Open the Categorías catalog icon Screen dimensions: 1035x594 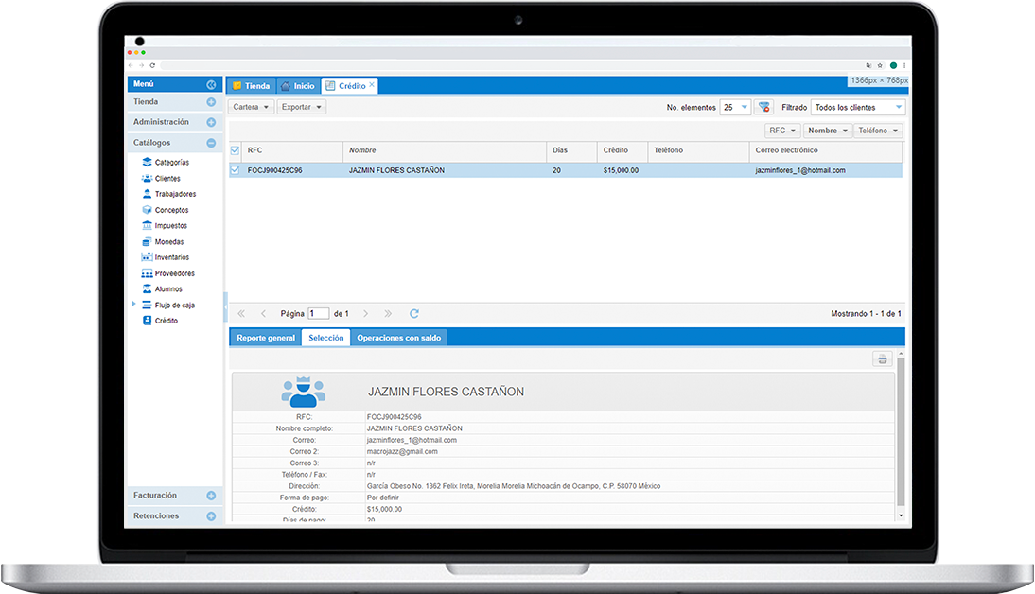[147, 163]
